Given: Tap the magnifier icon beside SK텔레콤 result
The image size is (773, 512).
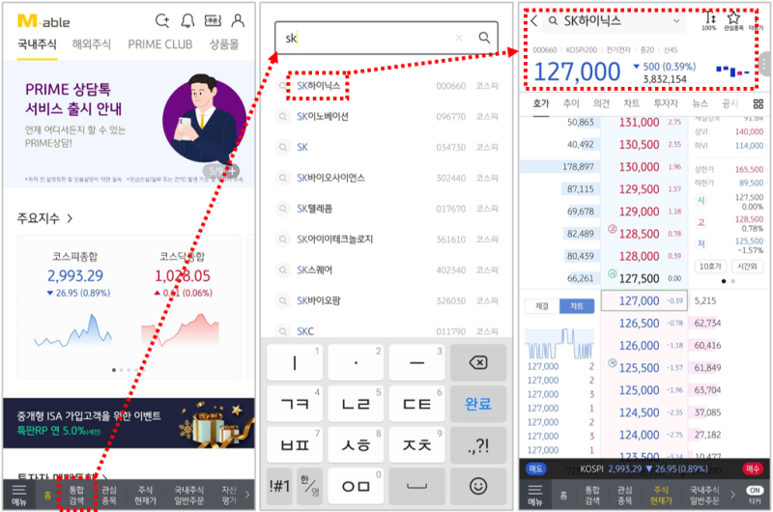Looking at the screenshot, I should pos(283,209).
